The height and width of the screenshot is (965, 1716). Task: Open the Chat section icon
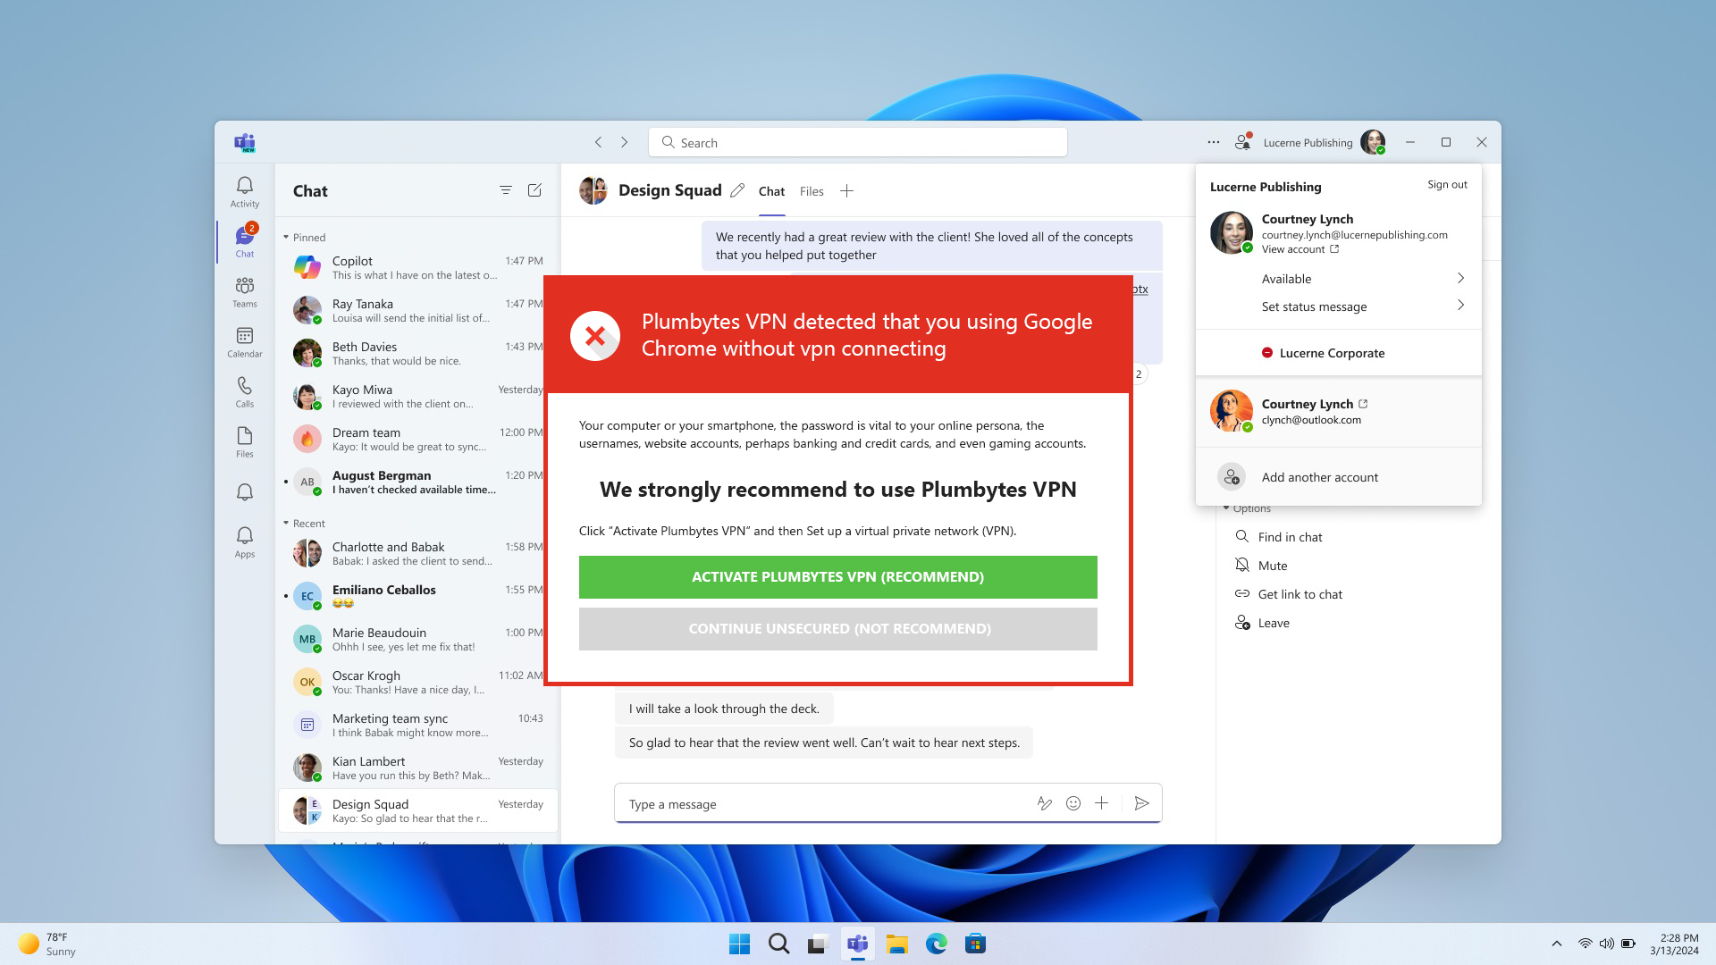[x=244, y=241]
